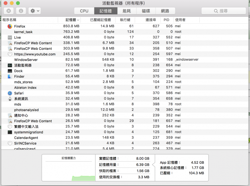This screenshot has height=186, width=250.
Task: Sort by 使用者 column header
Action: [186, 20]
